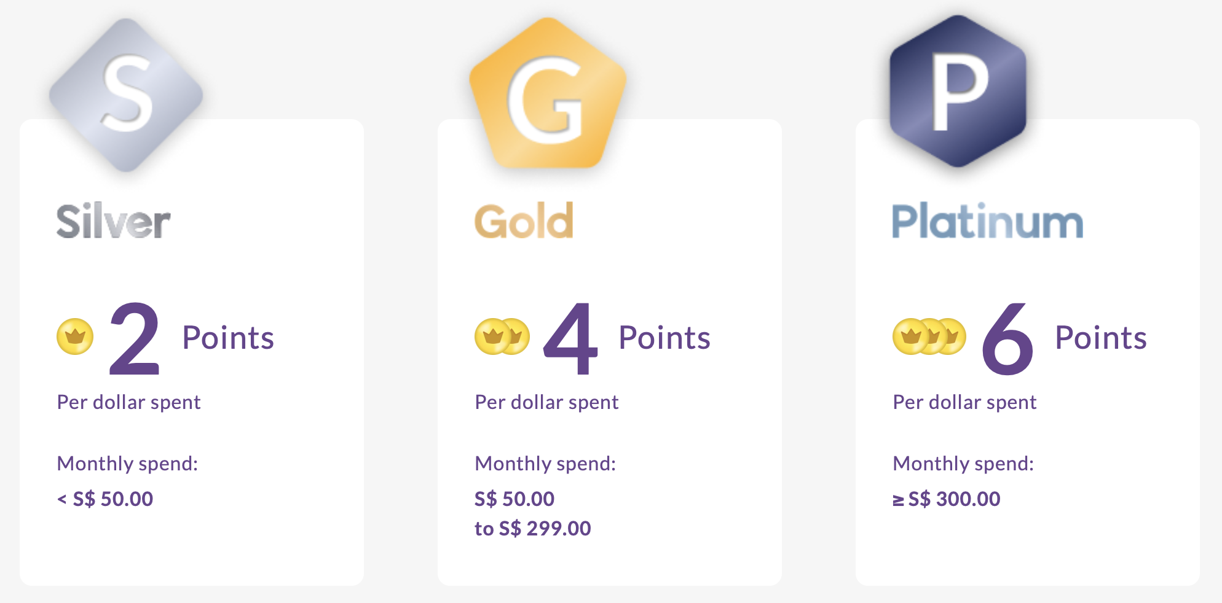Click the "< S$ 50.00" spend amount
The image size is (1222, 603).
coord(105,499)
